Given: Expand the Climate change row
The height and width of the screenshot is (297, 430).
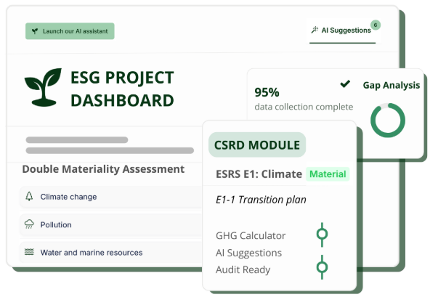Looking at the screenshot, I should click(x=111, y=197).
